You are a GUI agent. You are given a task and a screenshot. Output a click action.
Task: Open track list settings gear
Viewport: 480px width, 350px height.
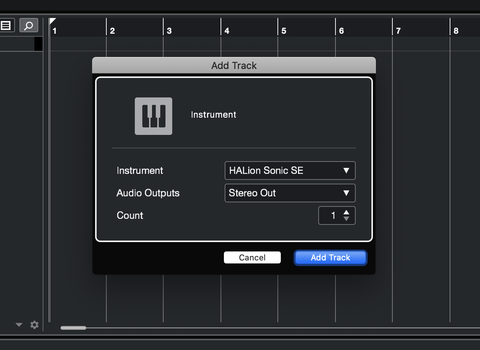click(34, 325)
